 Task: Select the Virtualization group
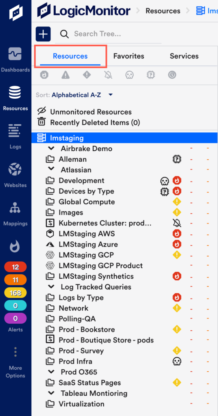click(x=81, y=404)
